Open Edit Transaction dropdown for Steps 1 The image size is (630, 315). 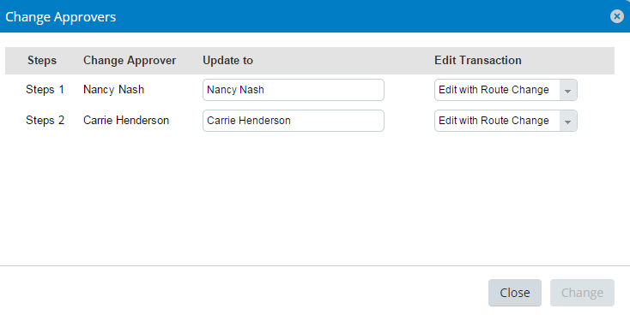coord(506,90)
